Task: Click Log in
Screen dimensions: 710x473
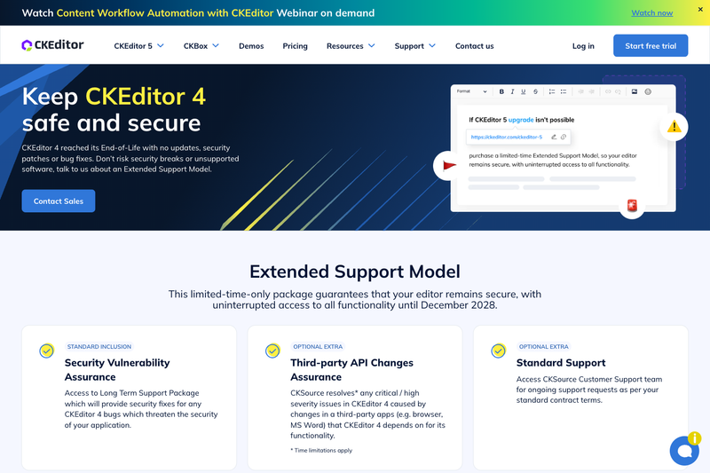Action: (583, 46)
